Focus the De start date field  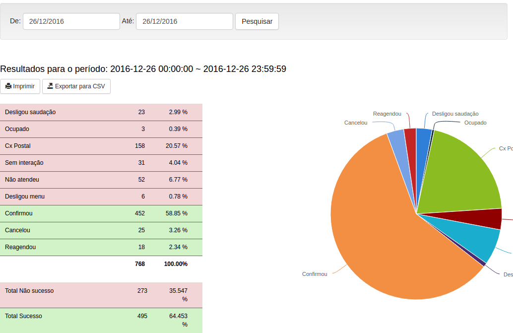[71, 21]
